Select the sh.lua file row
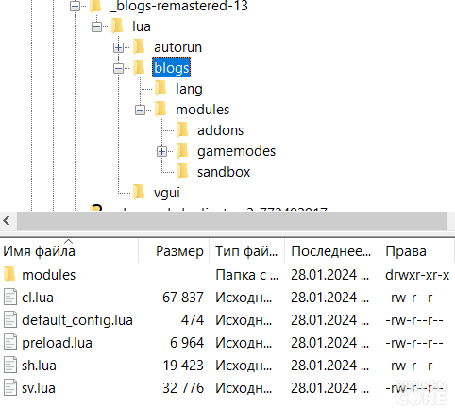Viewport: 455px width, 409px height. [227, 366]
